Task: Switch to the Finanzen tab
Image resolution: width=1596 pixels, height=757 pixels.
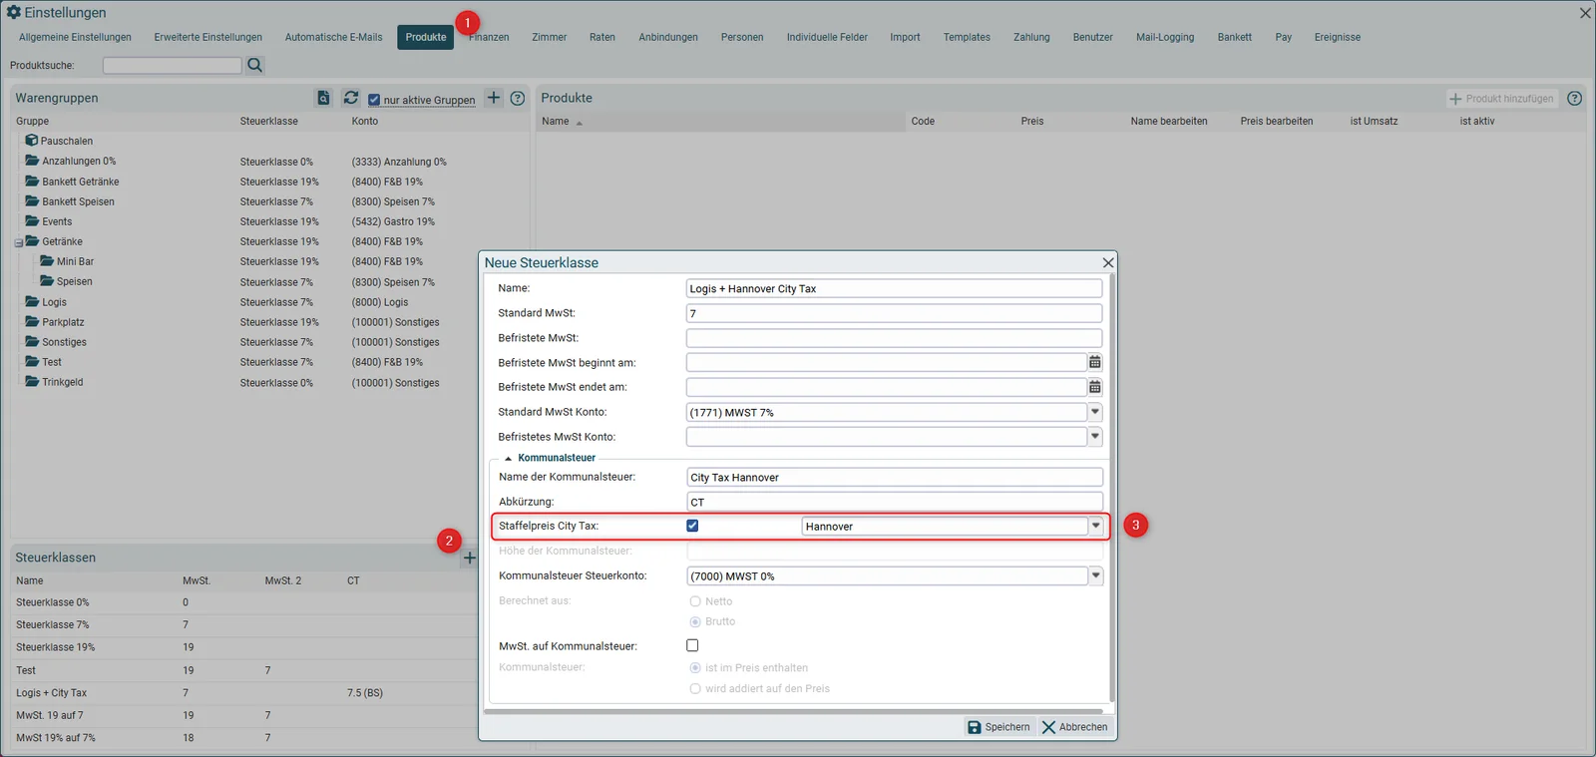Action: 489,37
